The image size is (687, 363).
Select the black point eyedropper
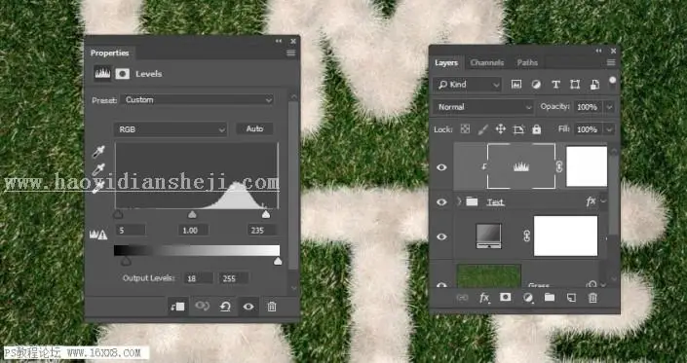point(98,152)
